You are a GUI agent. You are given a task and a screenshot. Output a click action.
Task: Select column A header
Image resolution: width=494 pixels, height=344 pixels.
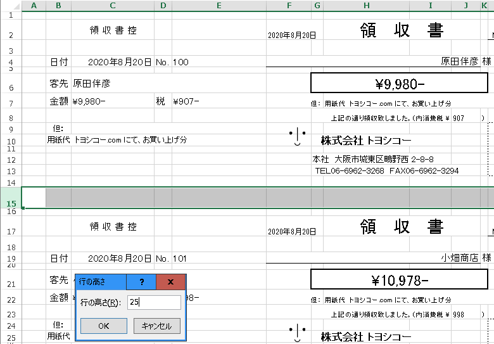(x=34, y=6)
